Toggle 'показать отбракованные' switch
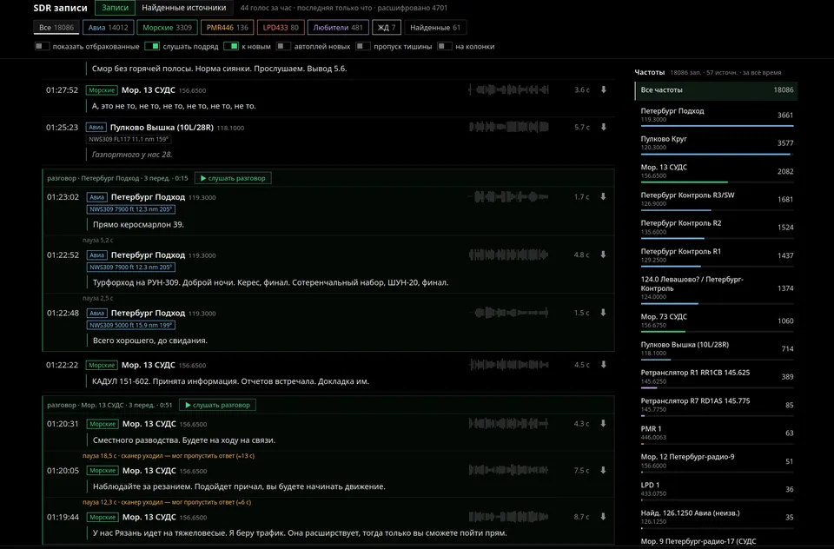The width and height of the screenshot is (834, 549). [42, 46]
